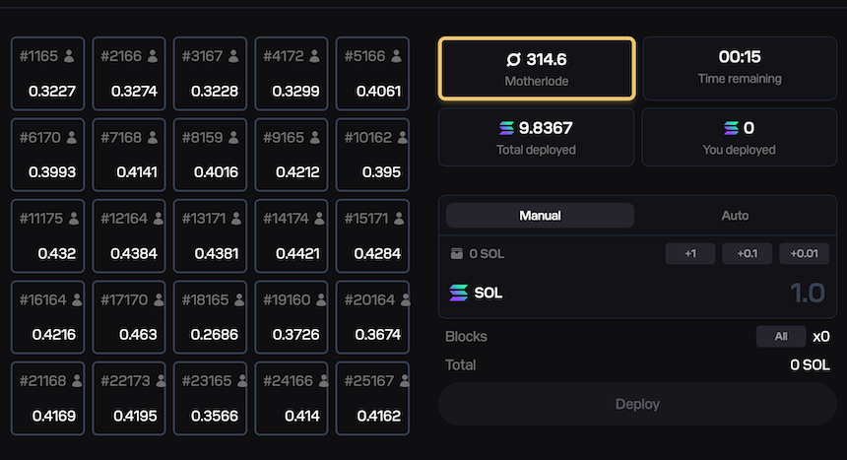
Task: Click the ORE symbol in Motherlode card
Action: click(x=513, y=60)
